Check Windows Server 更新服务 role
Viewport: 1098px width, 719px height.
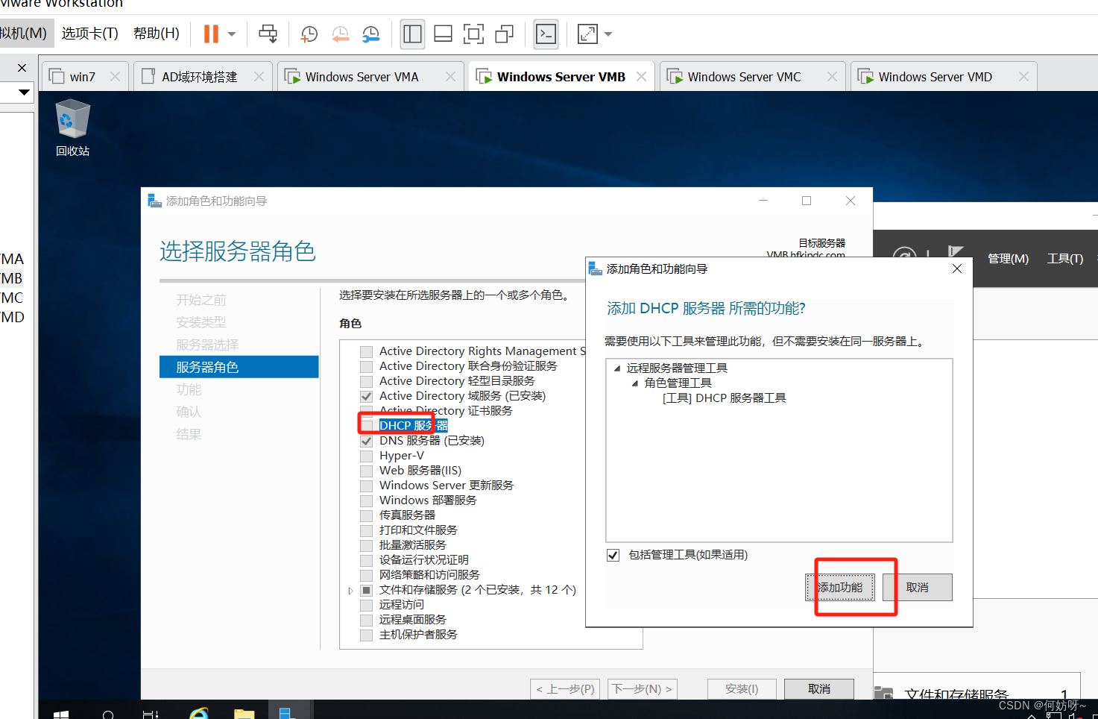[366, 486]
